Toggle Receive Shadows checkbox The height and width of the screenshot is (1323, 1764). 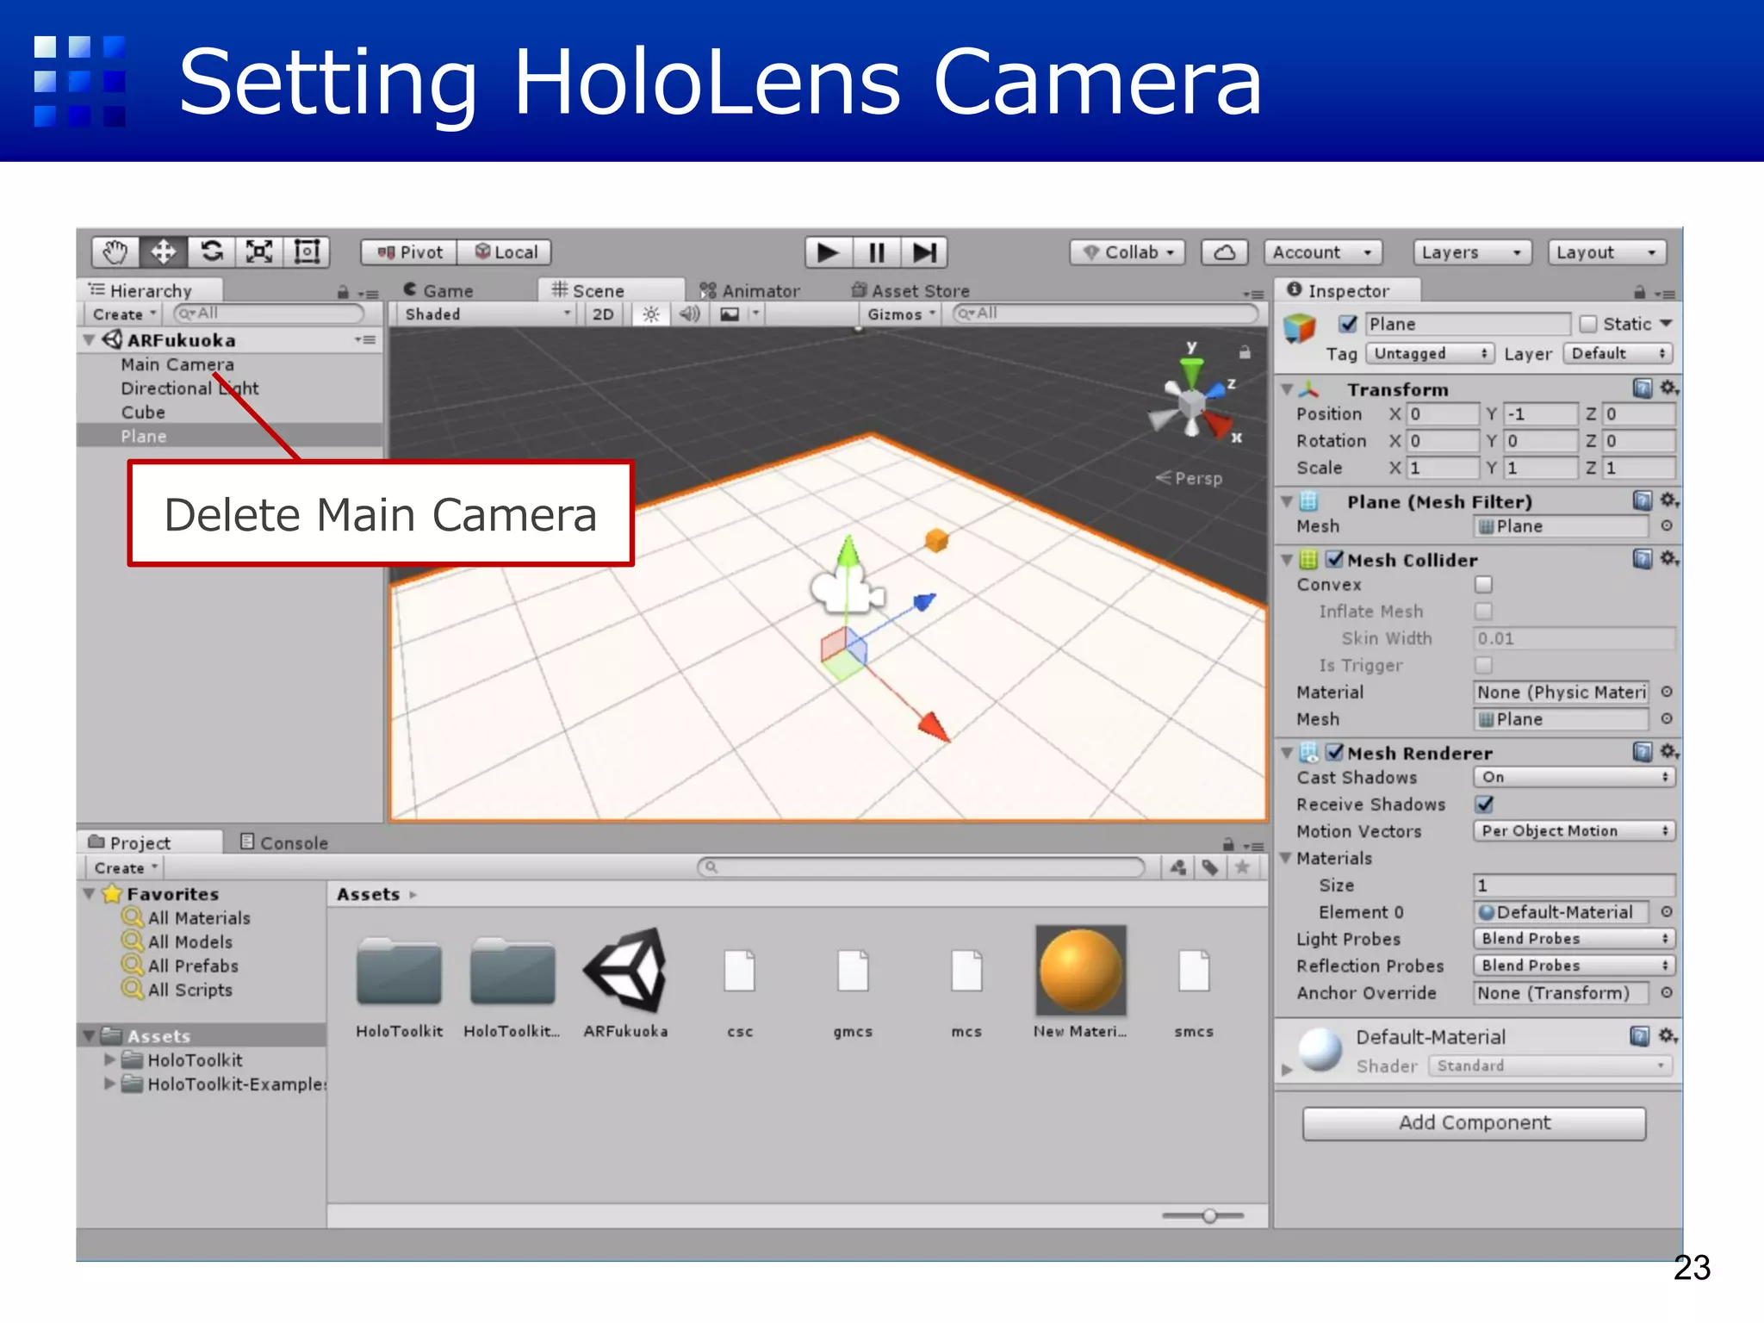pyautogui.click(x=1484, y=804)
